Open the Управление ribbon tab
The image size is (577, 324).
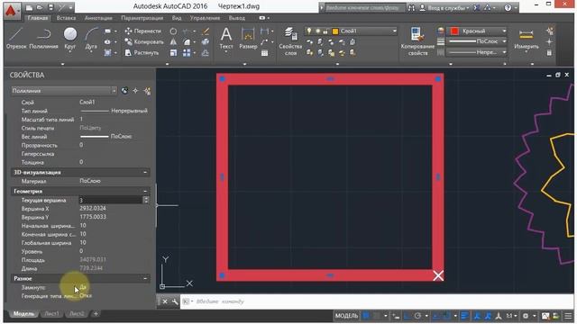click(205, 18)
